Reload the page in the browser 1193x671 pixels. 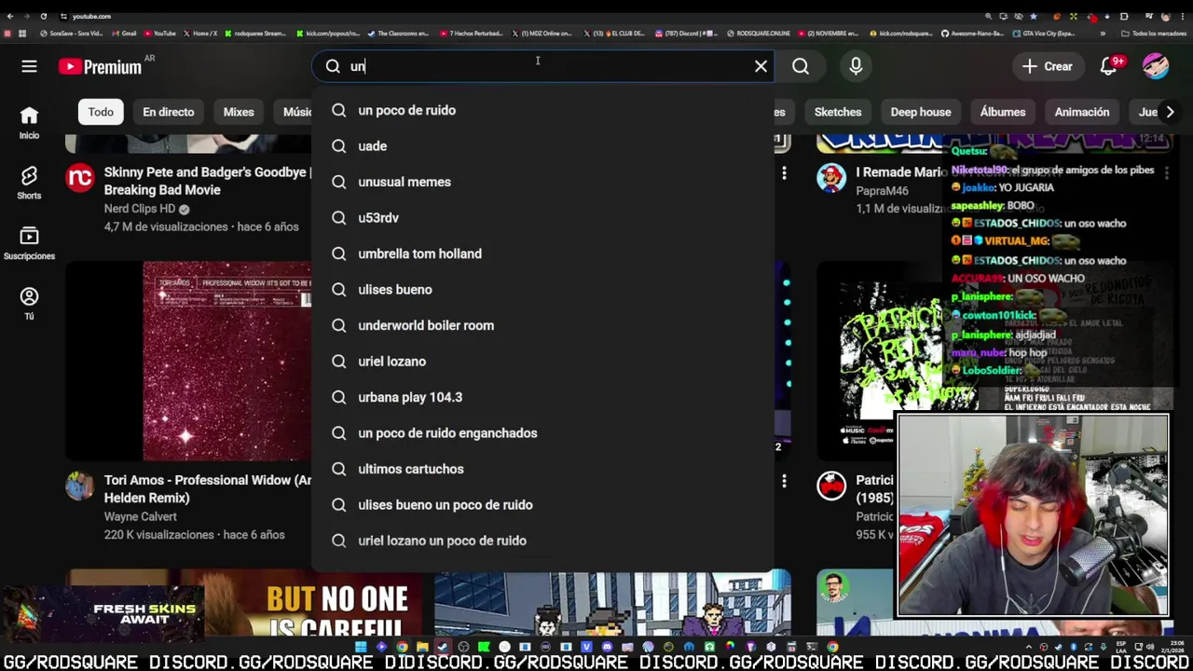[43, 16]
